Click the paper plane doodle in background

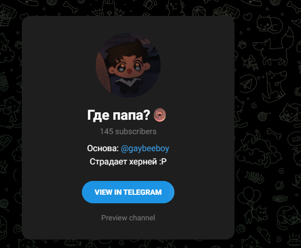[x=248, y=84]
